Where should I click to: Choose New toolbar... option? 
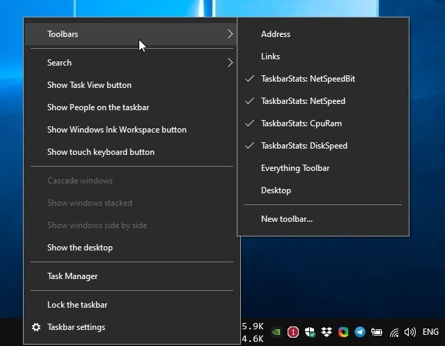[286, 219]
